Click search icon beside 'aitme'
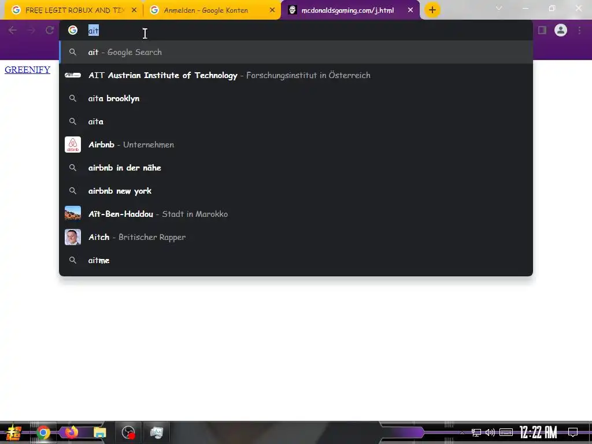This screenshot has height=444, width=592. (73, 260)
